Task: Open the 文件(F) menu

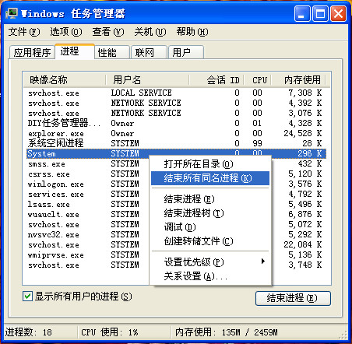Action: coord(24,32)
